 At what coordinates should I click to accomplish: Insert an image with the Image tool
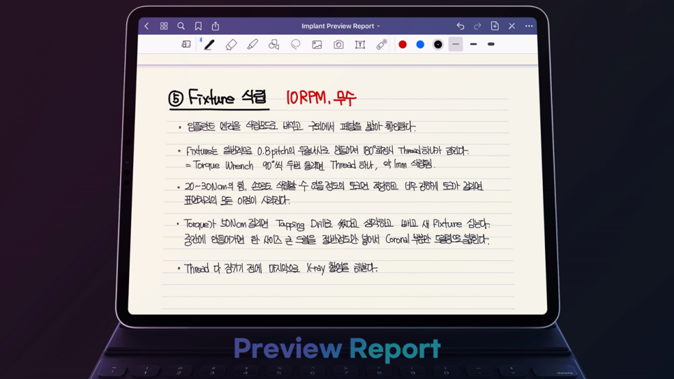(x=317, y=45)
